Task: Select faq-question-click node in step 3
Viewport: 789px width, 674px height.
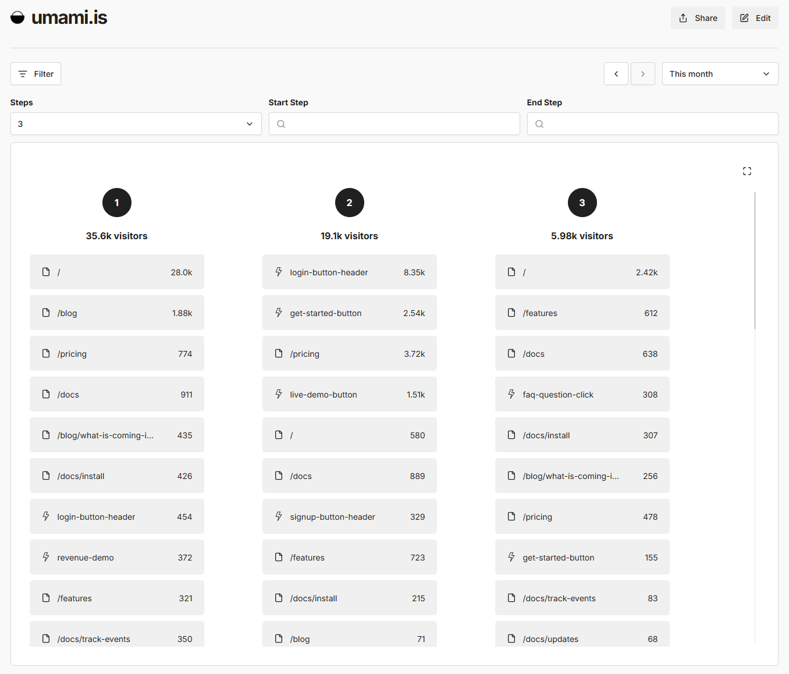Action: coord(582,395)
